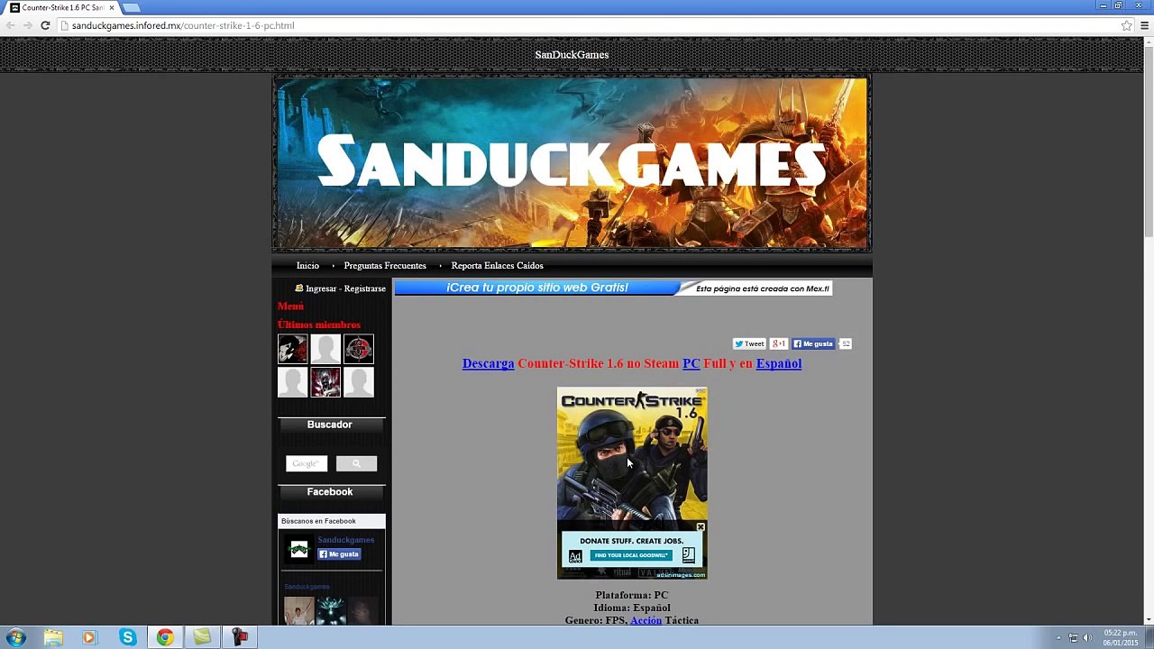
Task: Click the ¡Crea tu propio sitio web Gratis! banner
Action: point(536,288)
